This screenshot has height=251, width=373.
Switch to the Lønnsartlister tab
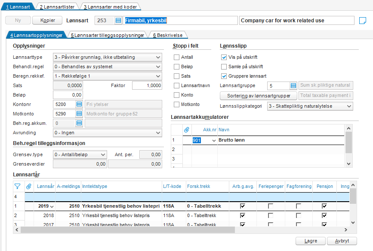coord(56,7)
